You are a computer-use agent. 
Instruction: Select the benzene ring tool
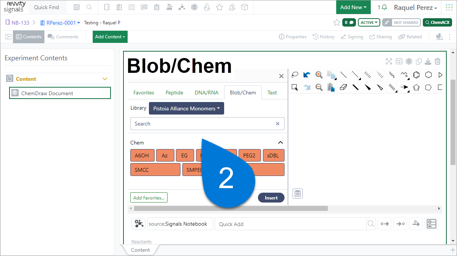tap(416, 75)
